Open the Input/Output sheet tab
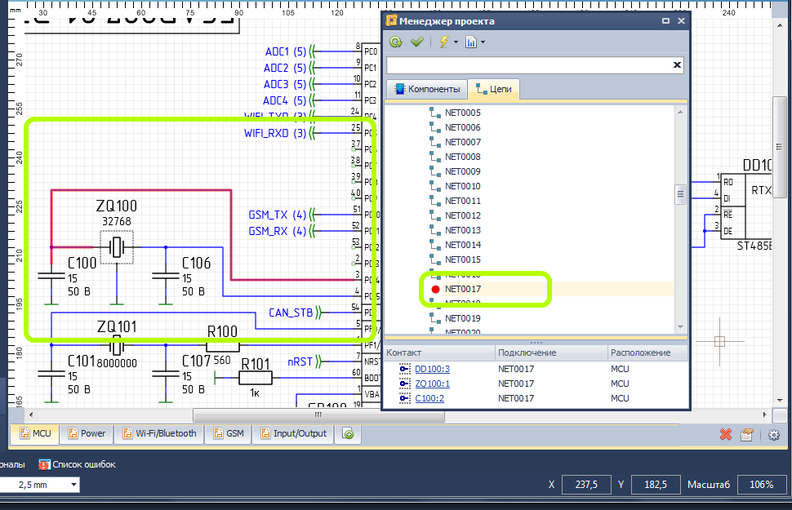 click(x=293, y=433)
